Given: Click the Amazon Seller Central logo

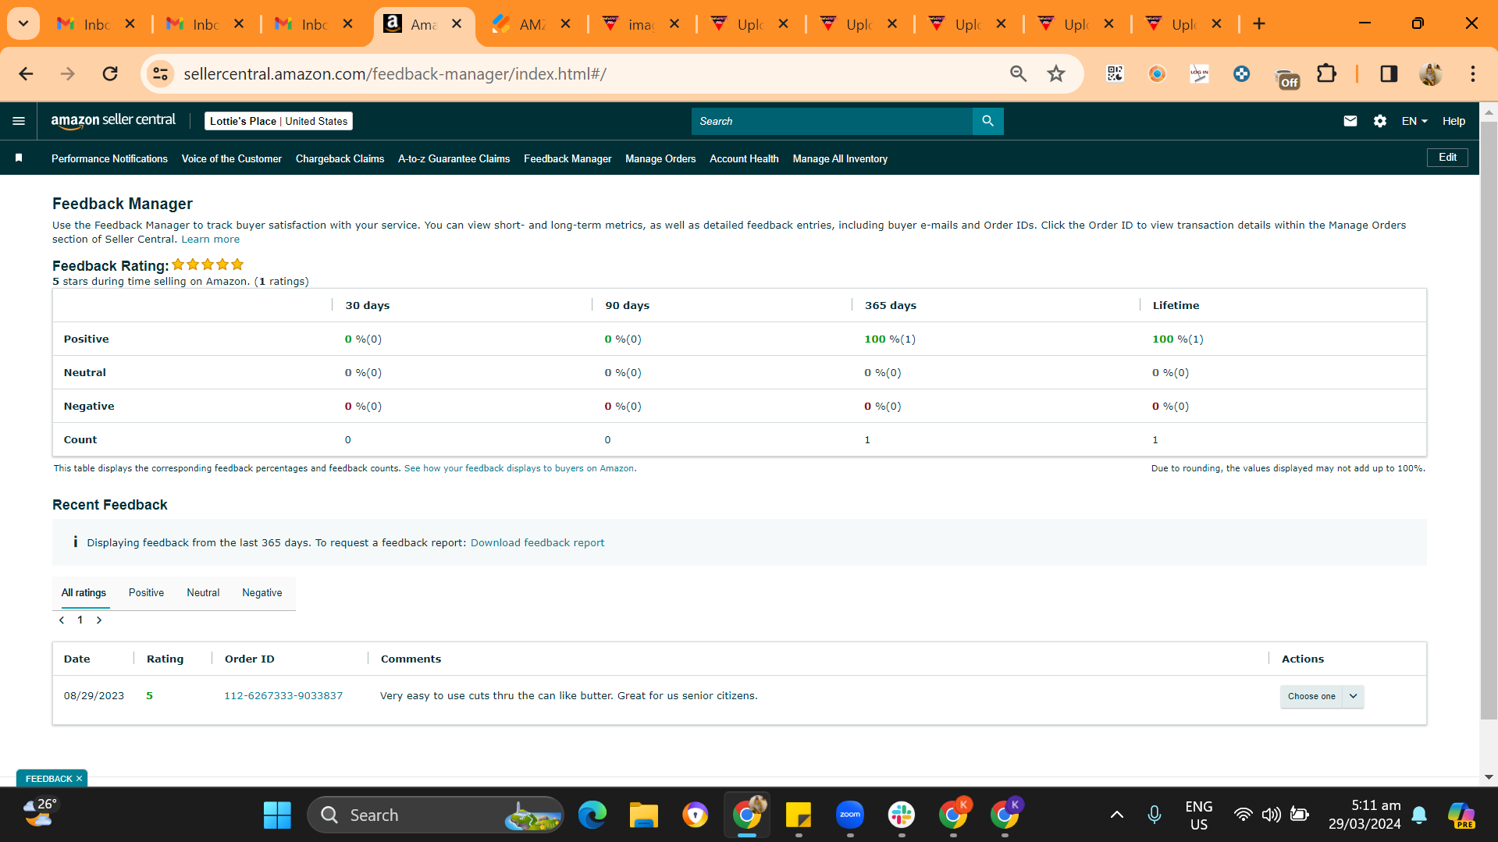Looking at the screenshot, I should pyautogui.click(x=113, y=120).
